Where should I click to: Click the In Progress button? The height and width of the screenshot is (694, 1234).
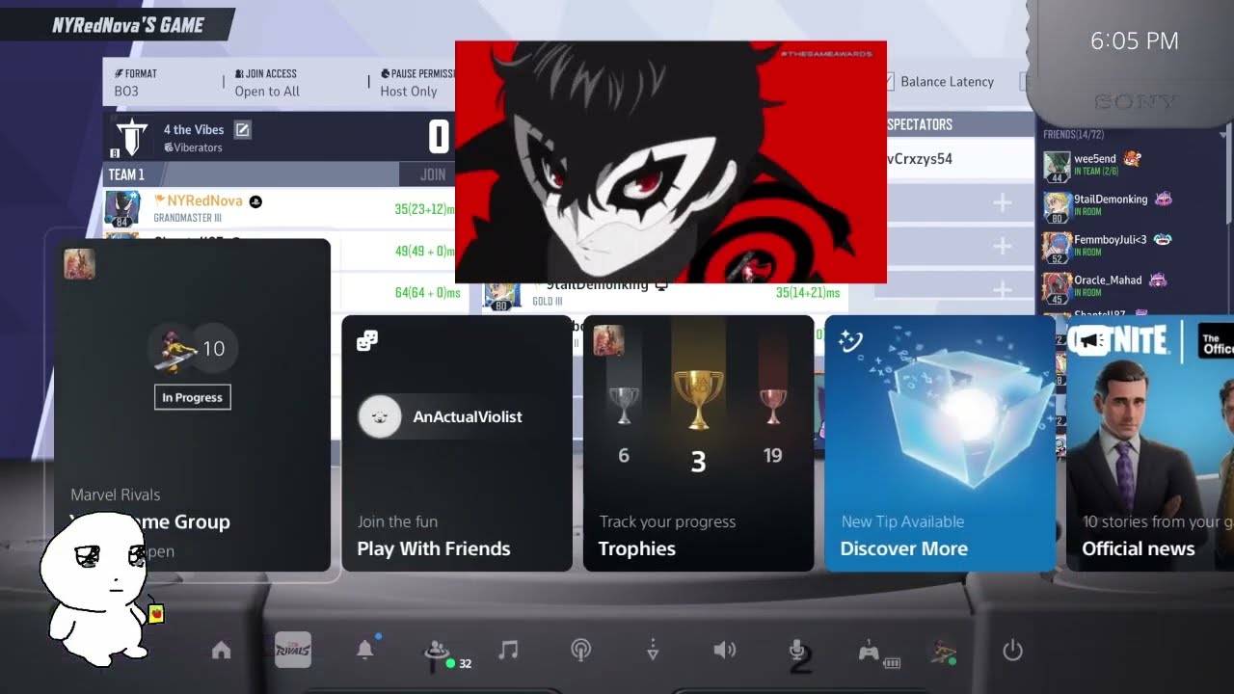tap(193, 397)
